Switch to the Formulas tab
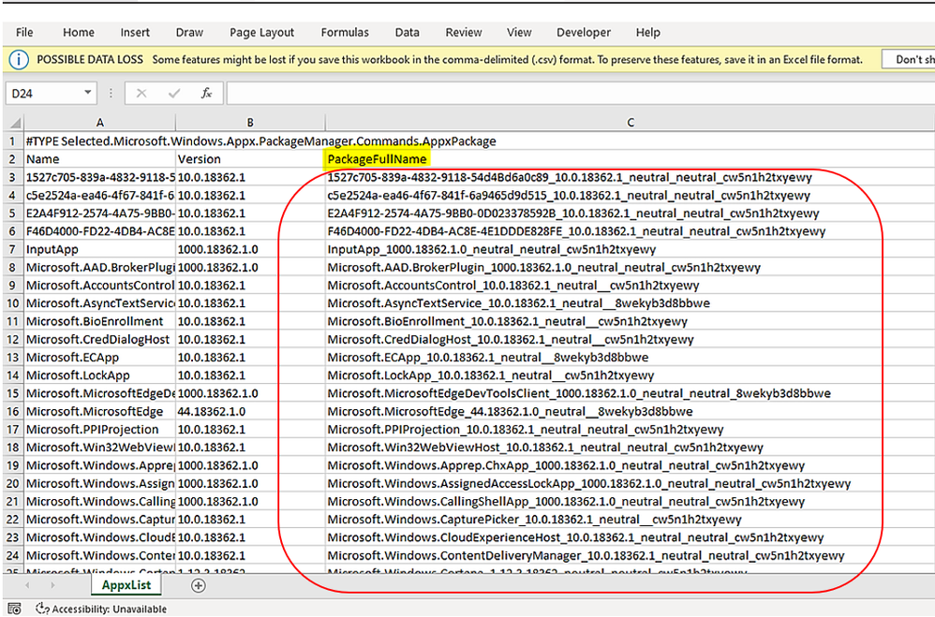The width and height of the screenshot is (935, 617). (x=345, y=33)
